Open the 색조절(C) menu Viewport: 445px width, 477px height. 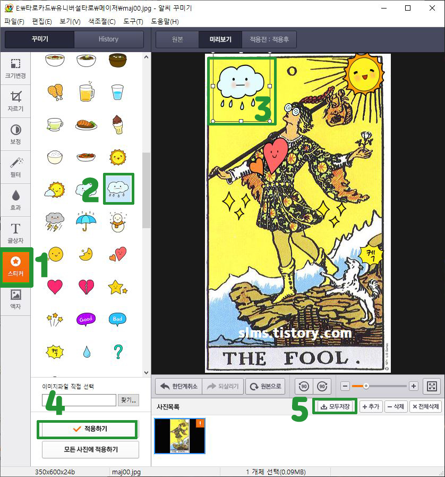click(x=102, y=22)
